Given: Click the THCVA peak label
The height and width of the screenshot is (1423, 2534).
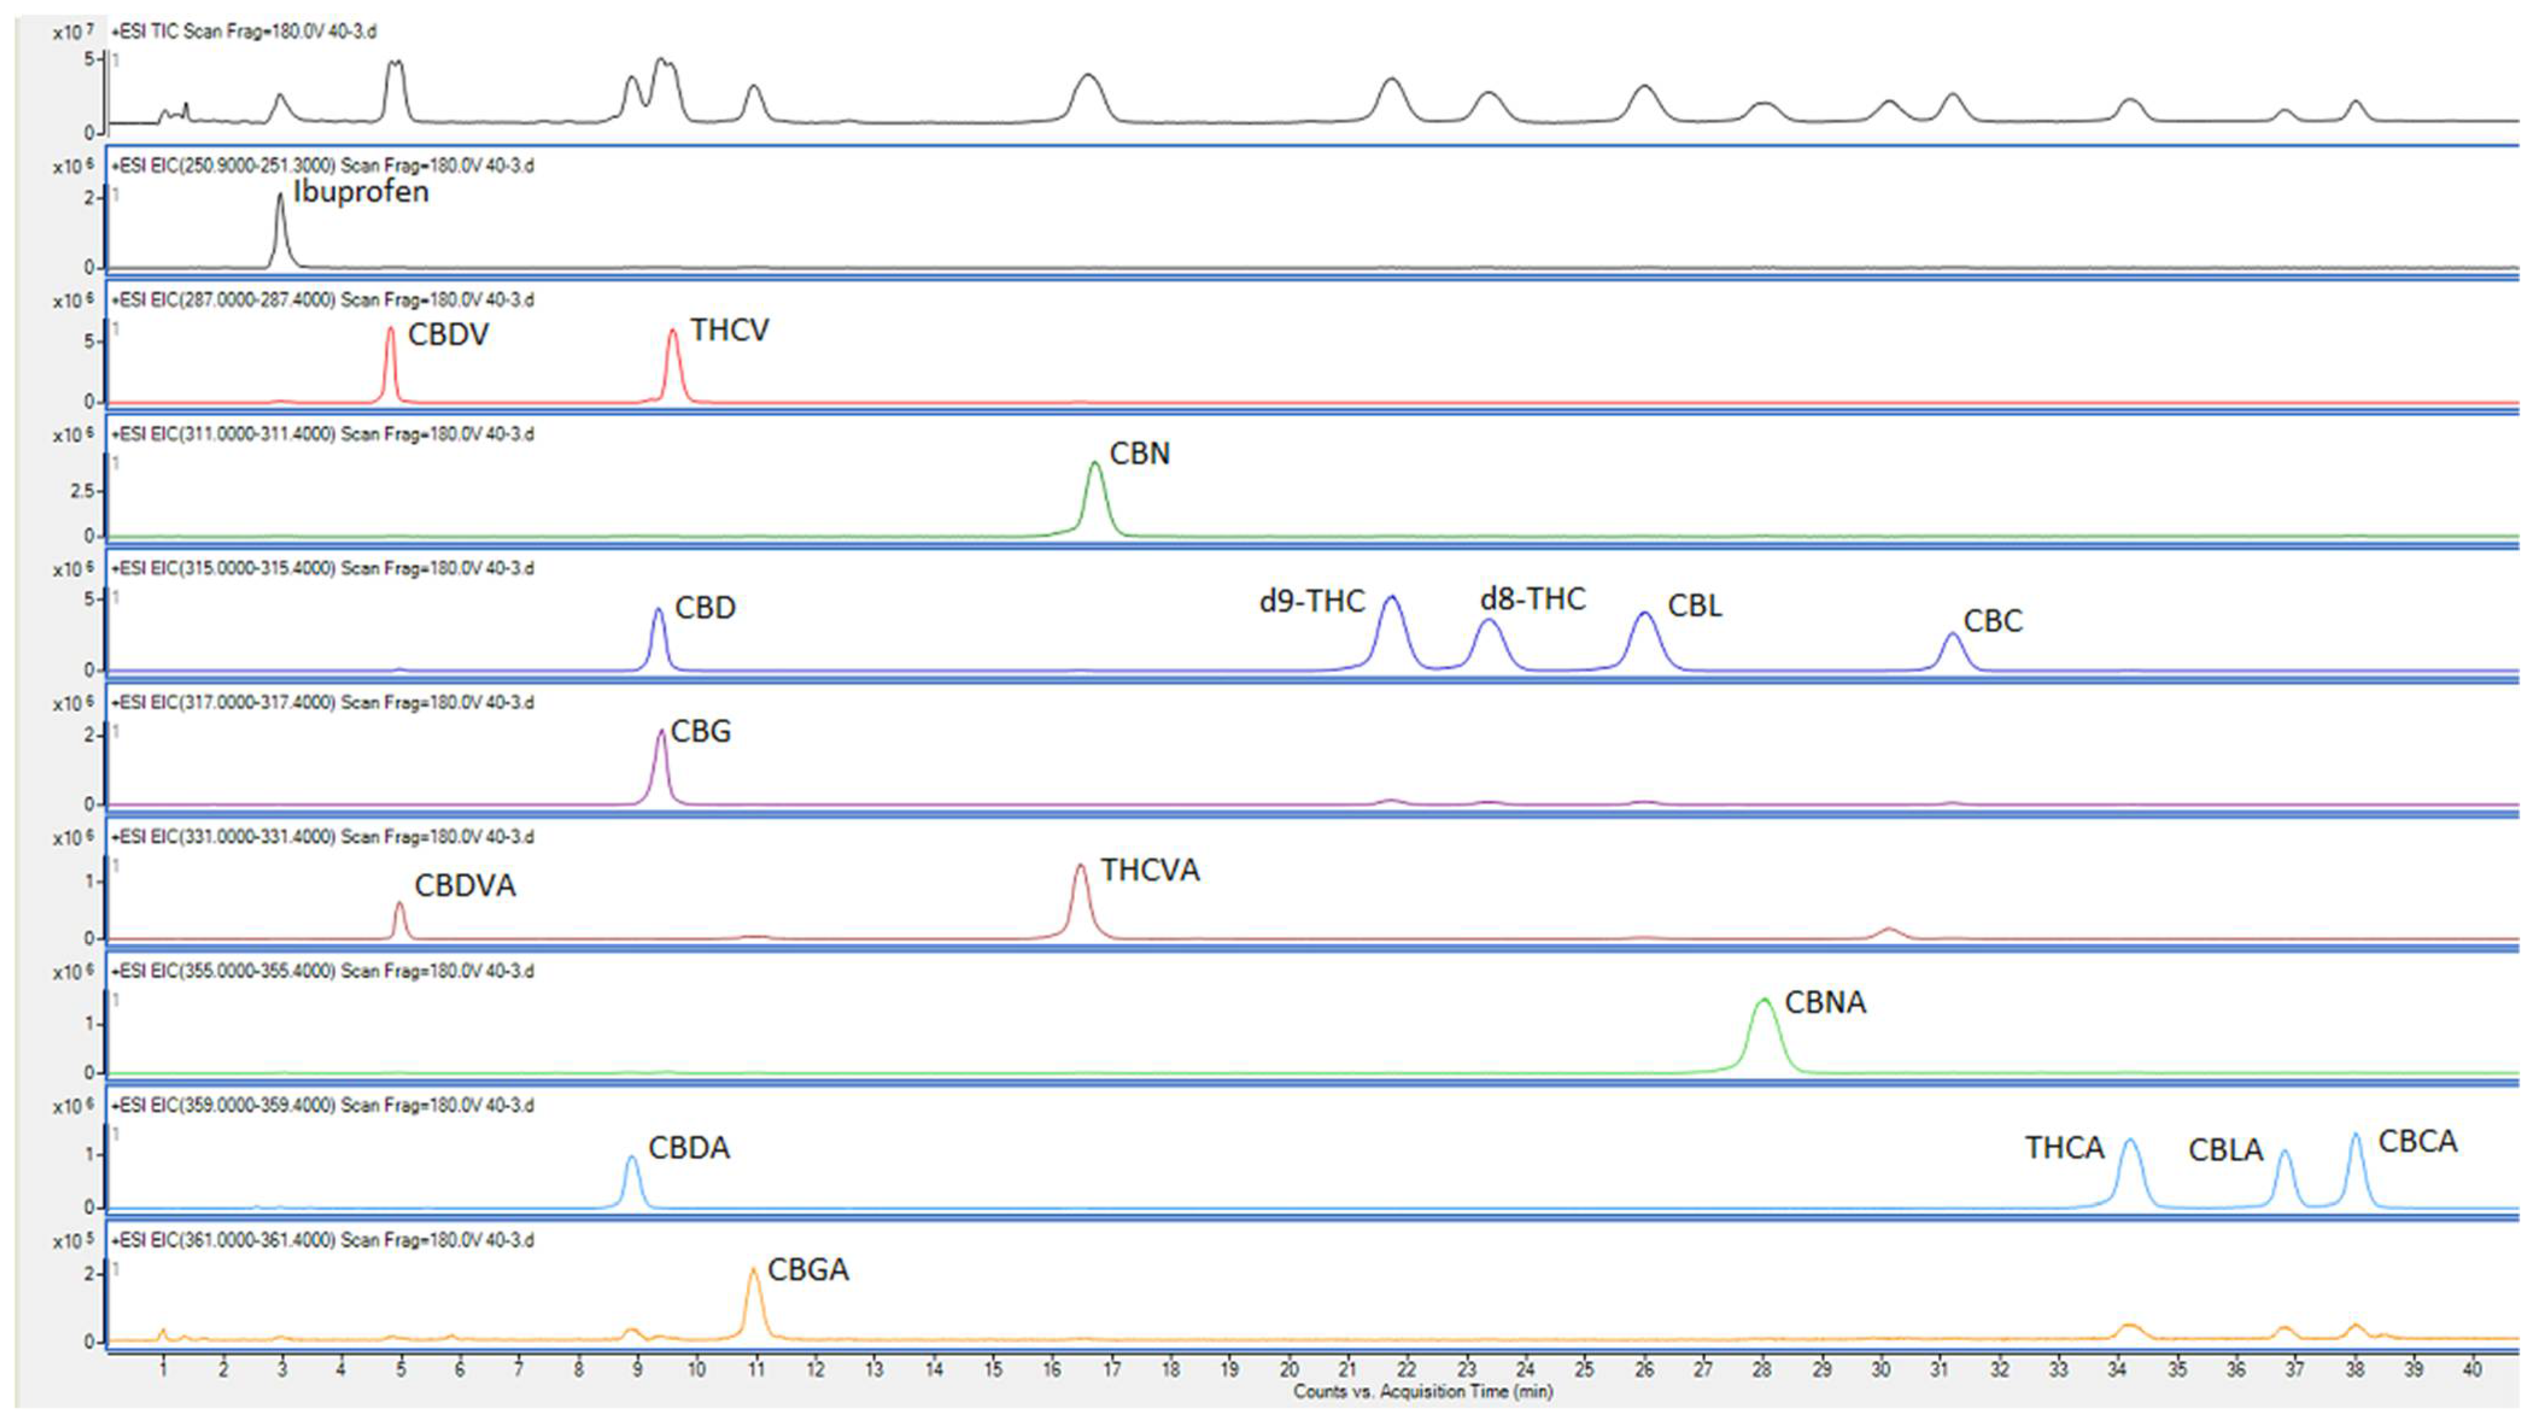Looking at the screenshot, I should tap(1149, 872).
